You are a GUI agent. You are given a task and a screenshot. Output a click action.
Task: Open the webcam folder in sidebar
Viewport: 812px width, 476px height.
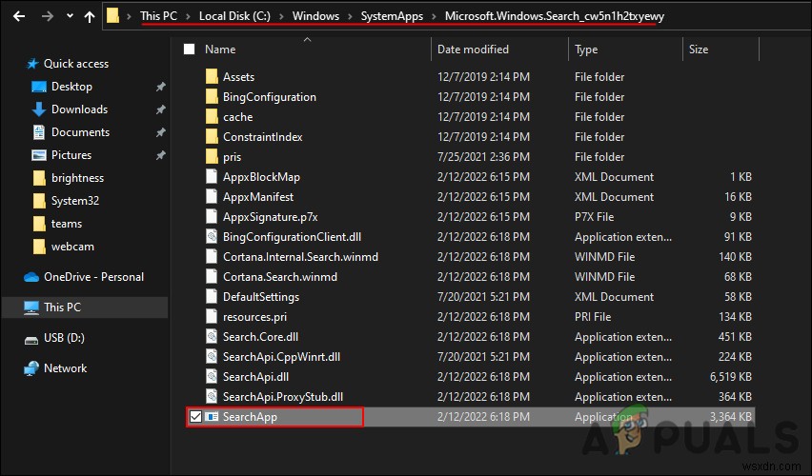72,247
